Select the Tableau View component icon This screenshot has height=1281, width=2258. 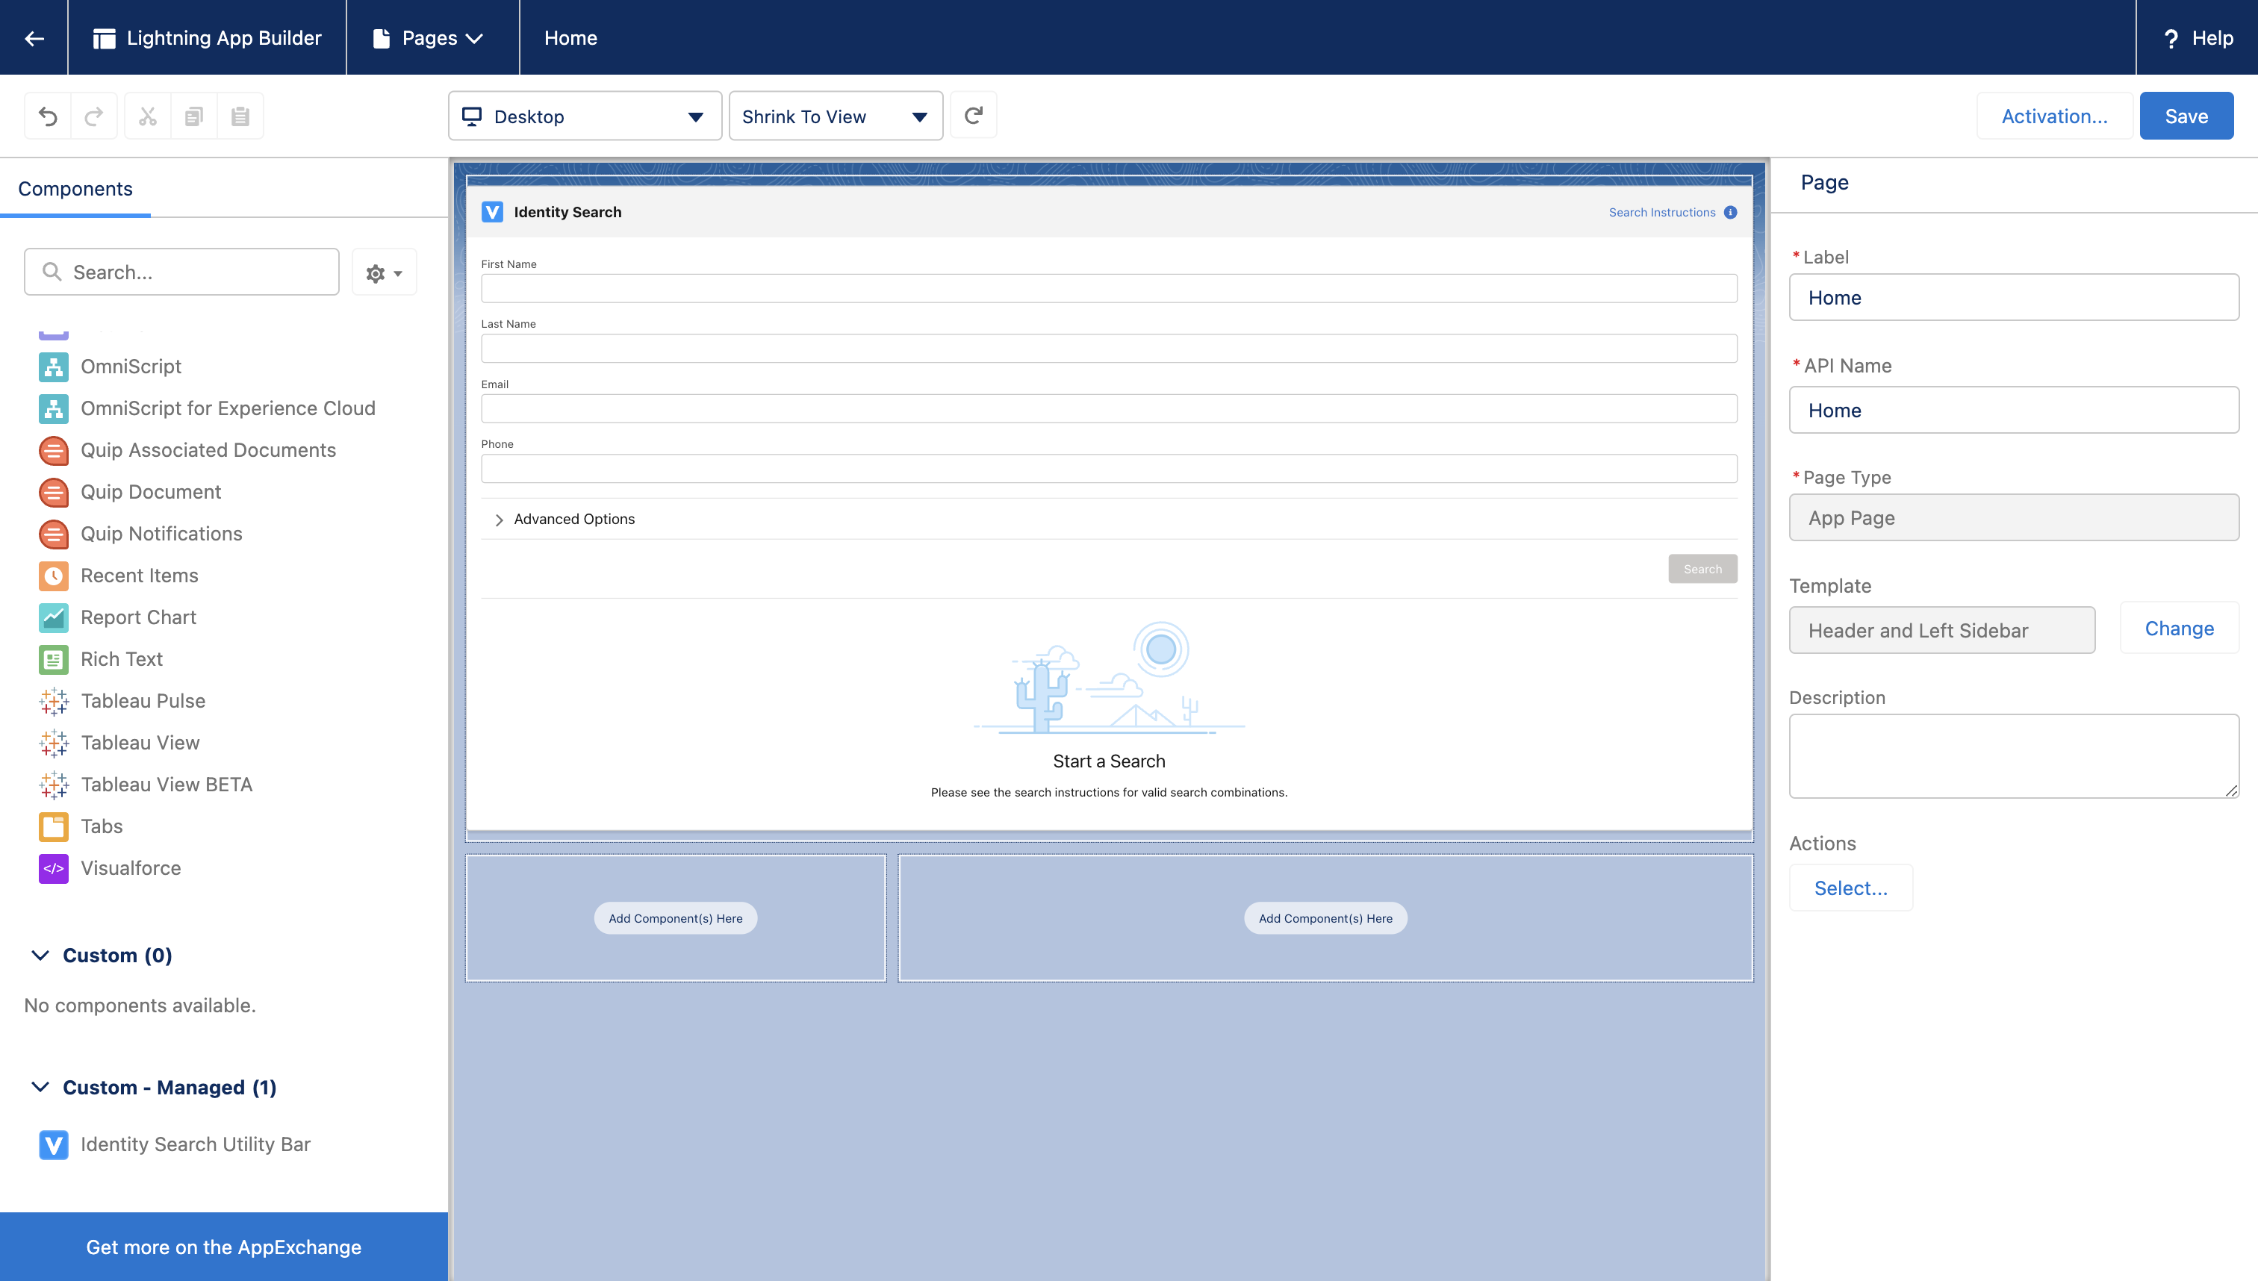point(54,743)
